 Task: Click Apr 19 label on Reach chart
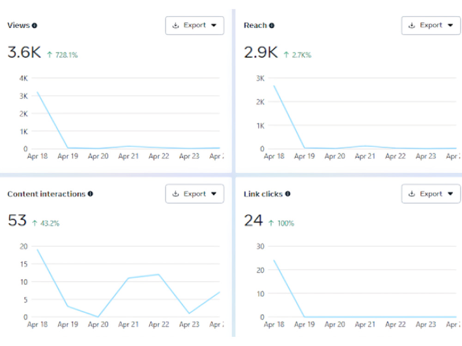tap(304, 156)
